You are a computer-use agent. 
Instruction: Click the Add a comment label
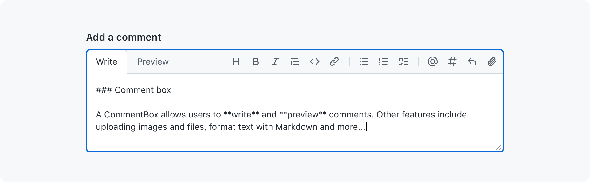[124, 37]
